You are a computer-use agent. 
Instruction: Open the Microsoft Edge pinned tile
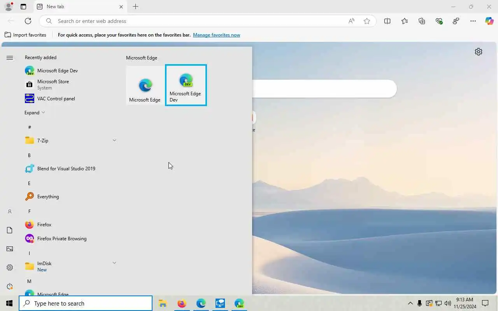tap(145, 85)
